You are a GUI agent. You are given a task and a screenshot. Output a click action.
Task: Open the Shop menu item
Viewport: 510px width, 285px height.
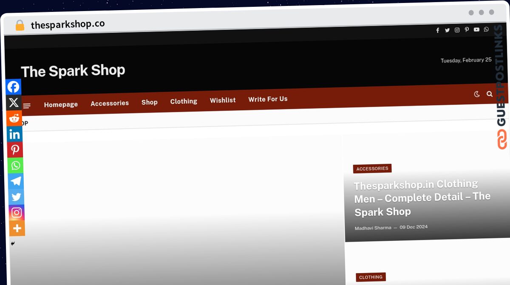tap(150, 102)
